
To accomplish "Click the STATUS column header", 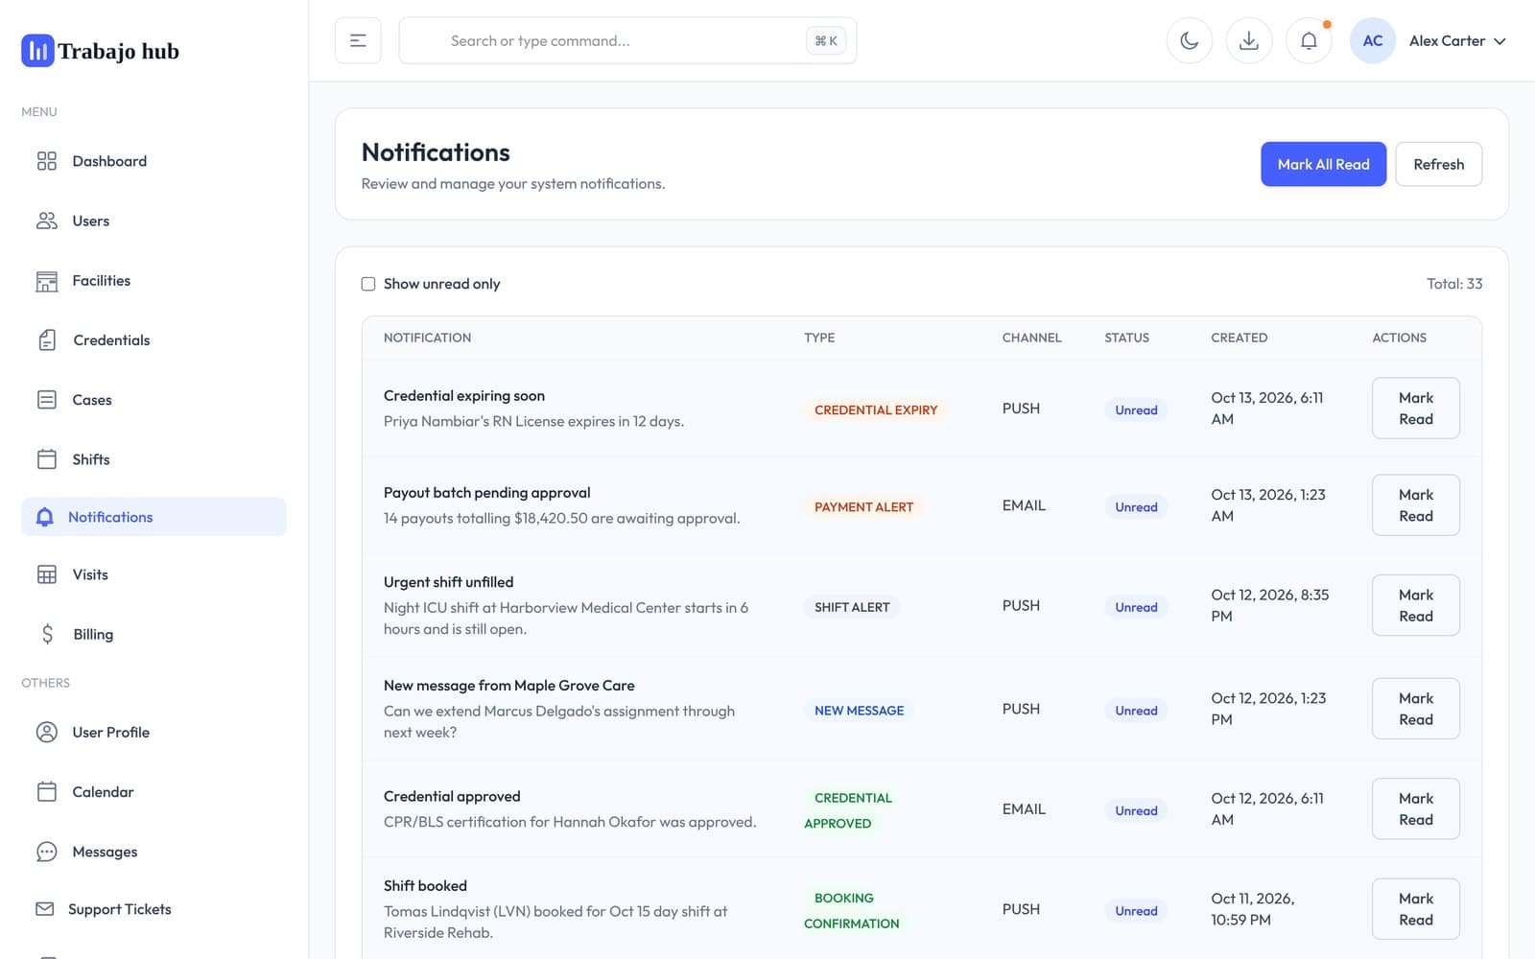I will click(x=1126, y=338).
